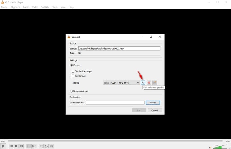
Task: Click the Play button in VLC controls
Action: coord(3,146)
